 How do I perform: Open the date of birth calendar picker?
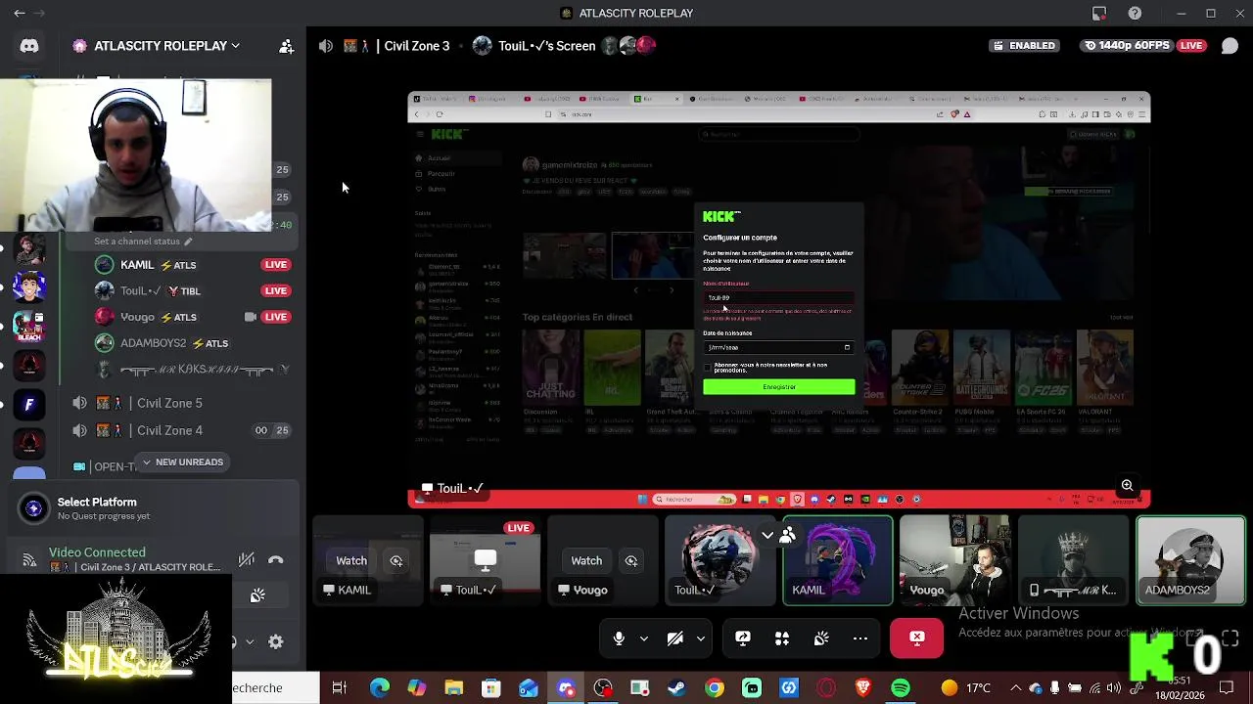(847, 347)
